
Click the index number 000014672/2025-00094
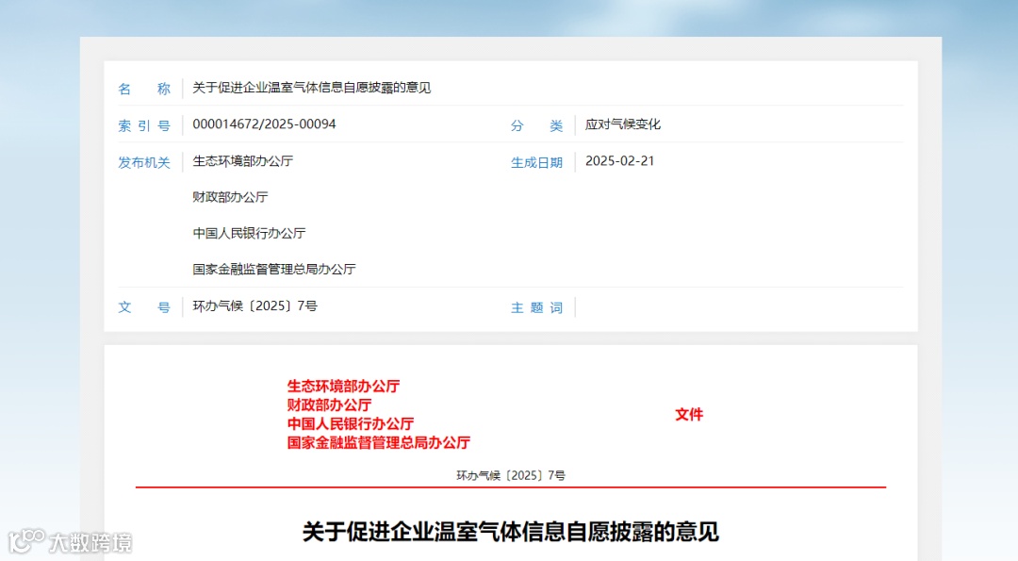pyautogui.click(x=264, y=124)
